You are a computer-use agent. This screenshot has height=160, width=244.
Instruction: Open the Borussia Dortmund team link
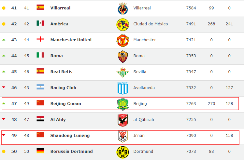pos(72,151)
